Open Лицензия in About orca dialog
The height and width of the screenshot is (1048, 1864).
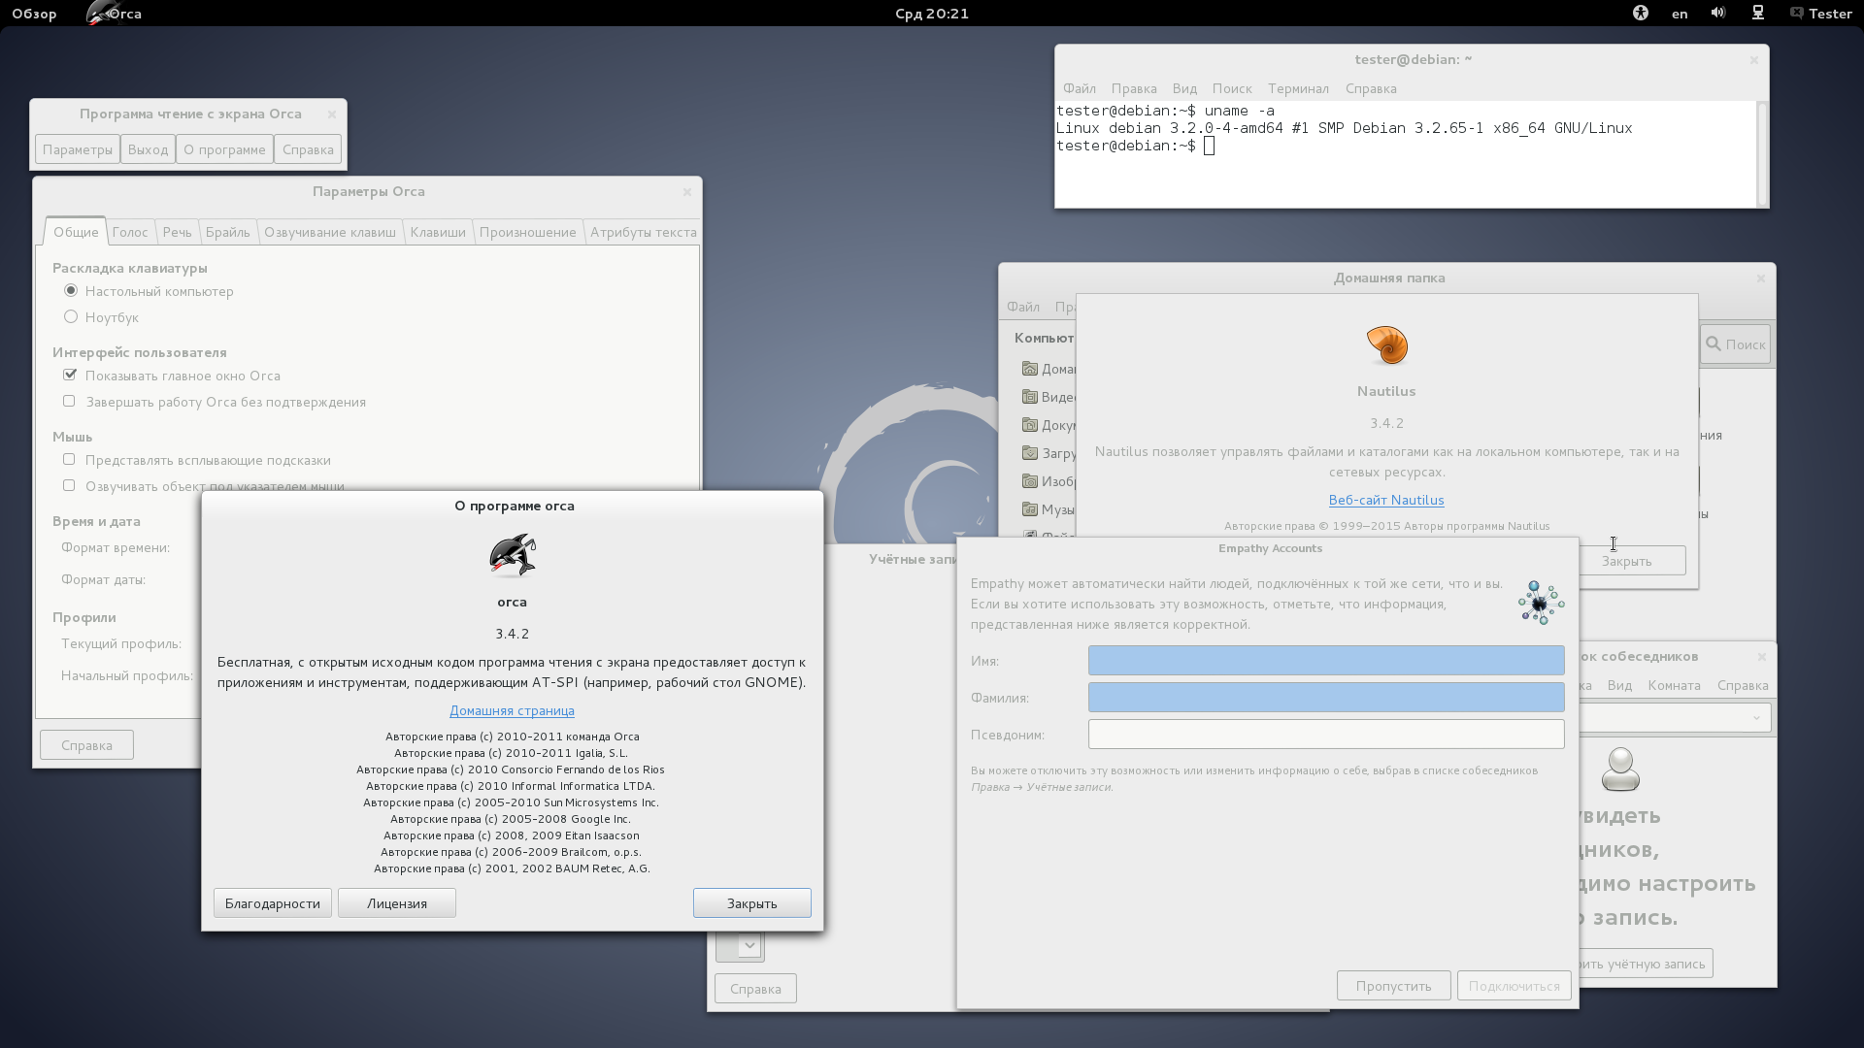tap(397, 903)
